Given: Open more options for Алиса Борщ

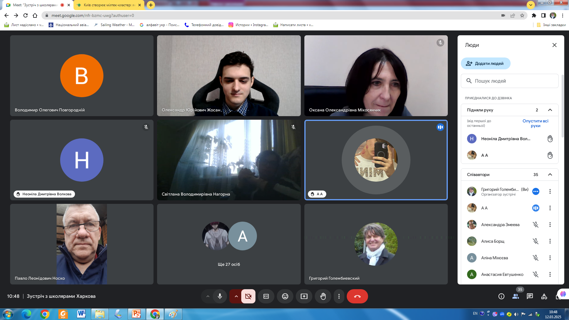Looking at the screenshot, I should click(x=550, y=241).
